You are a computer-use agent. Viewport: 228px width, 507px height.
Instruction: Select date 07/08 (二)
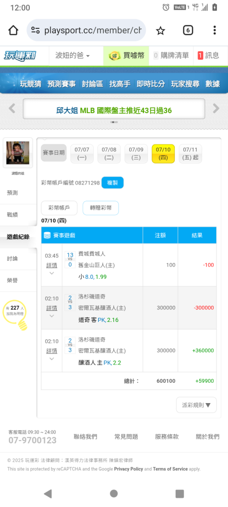109,154
